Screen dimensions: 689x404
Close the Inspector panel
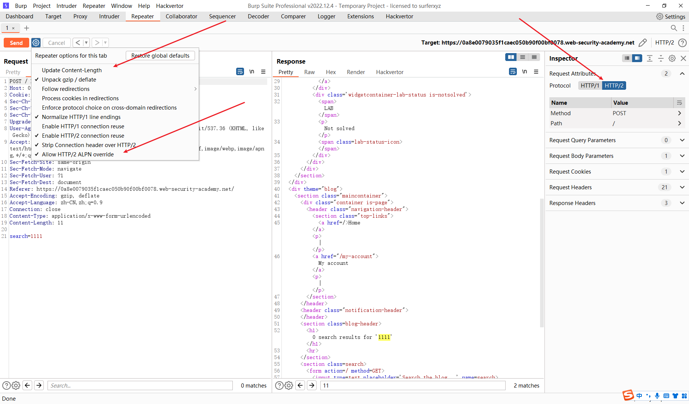[x=683, y=58]
